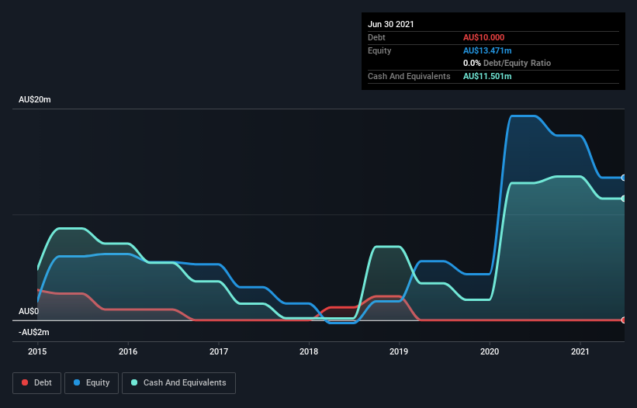The image size is (637, 408).
Task: Click the 2017 x-axis label
Action: point(219,351)
